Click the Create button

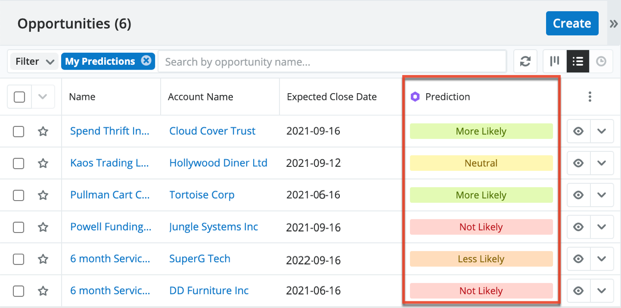pyautogui.click(x=572, y=23)
